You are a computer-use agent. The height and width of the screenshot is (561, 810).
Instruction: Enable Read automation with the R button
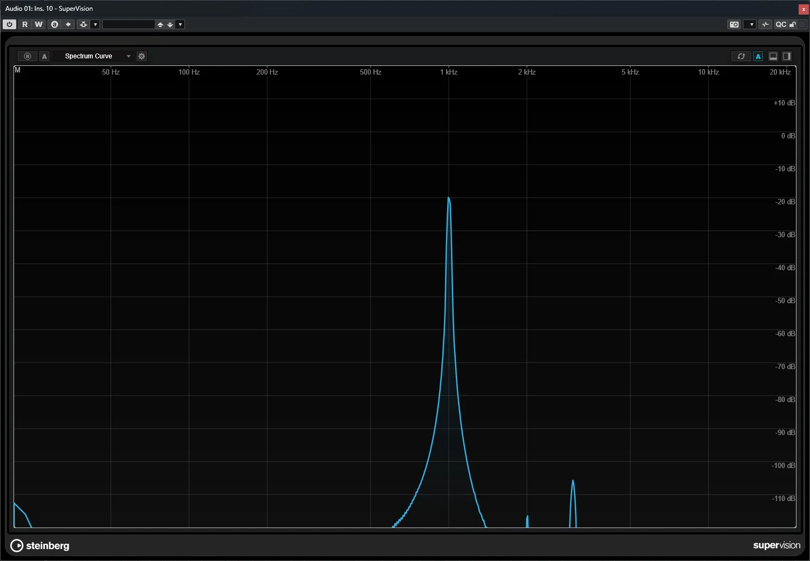pyautogui.click(x=25, y=24)
